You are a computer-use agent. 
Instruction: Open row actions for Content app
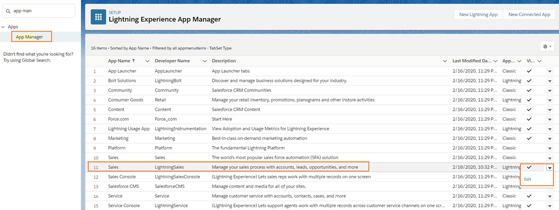[x=550, y=110]
